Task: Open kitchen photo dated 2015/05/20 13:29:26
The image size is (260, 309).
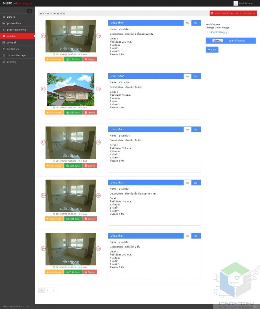Action: [x=71, y=142]
